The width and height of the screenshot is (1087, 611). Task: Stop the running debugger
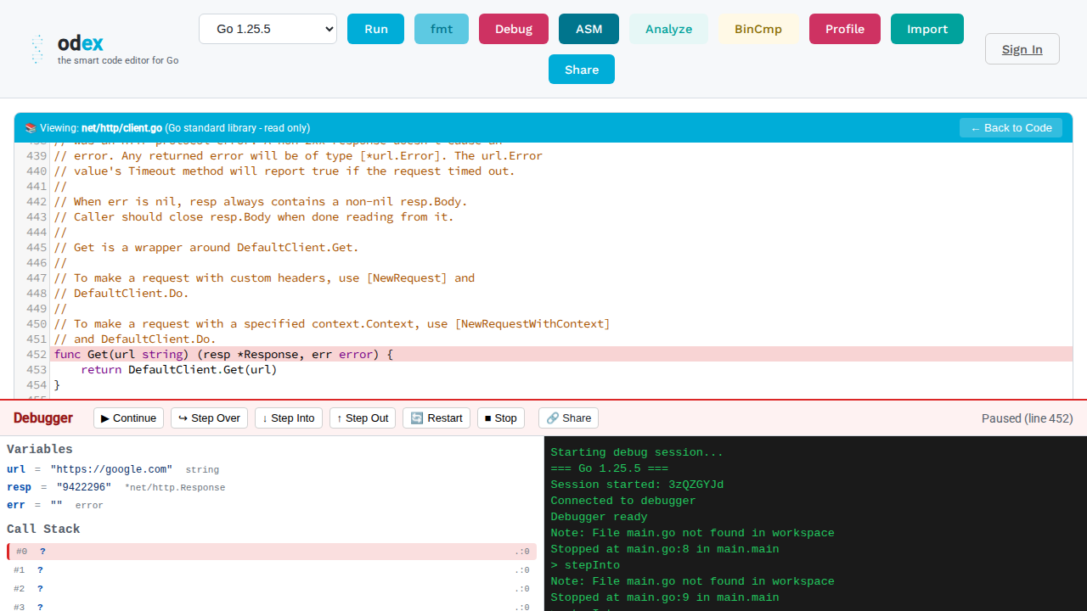coord(500,418)
